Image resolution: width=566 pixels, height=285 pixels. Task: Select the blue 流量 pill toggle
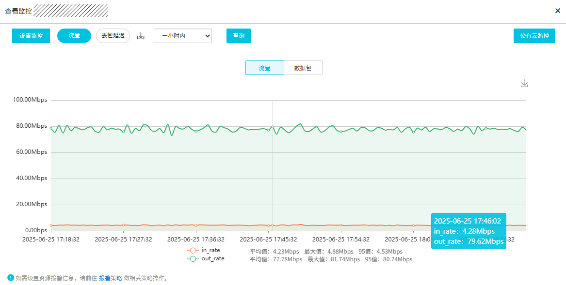point(74,36)
